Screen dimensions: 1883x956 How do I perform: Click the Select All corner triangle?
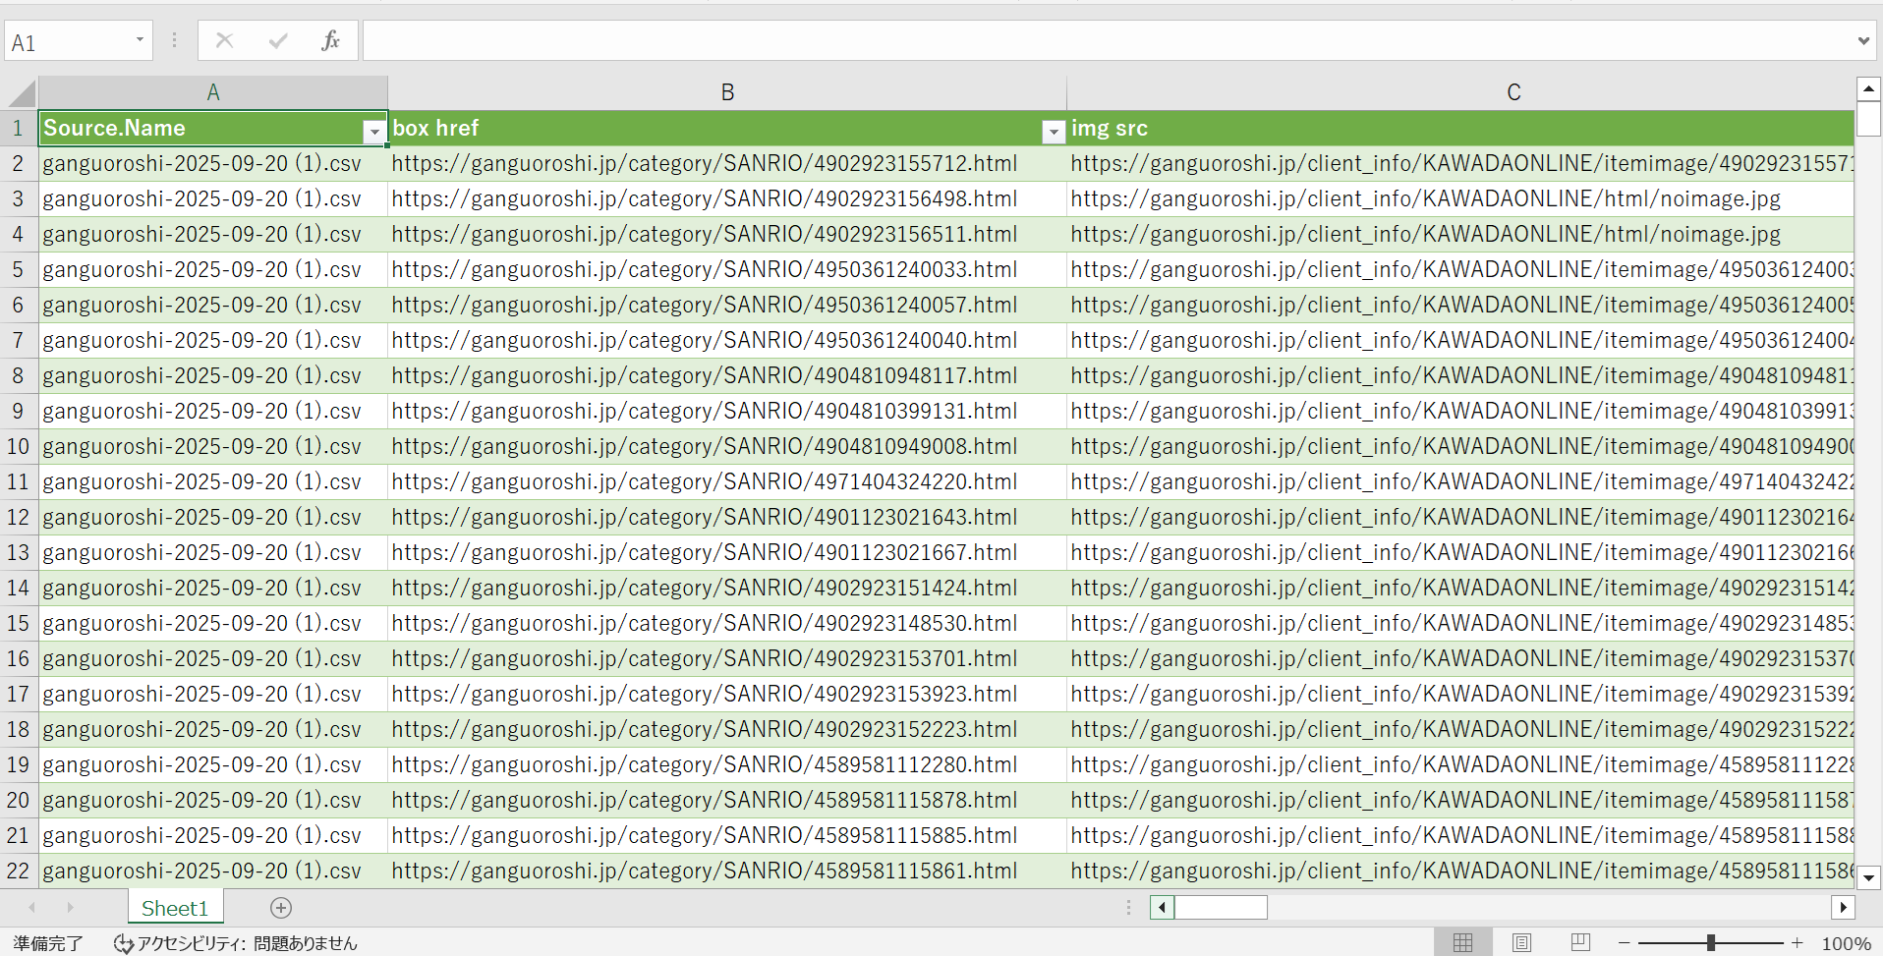click(22, 93)
